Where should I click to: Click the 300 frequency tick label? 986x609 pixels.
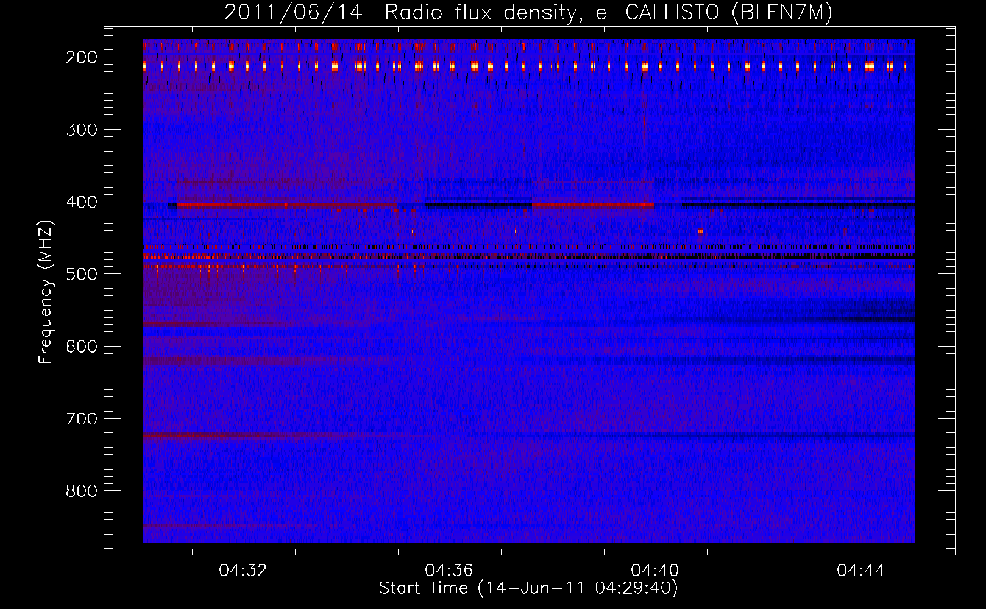click(x=82, y=130)
